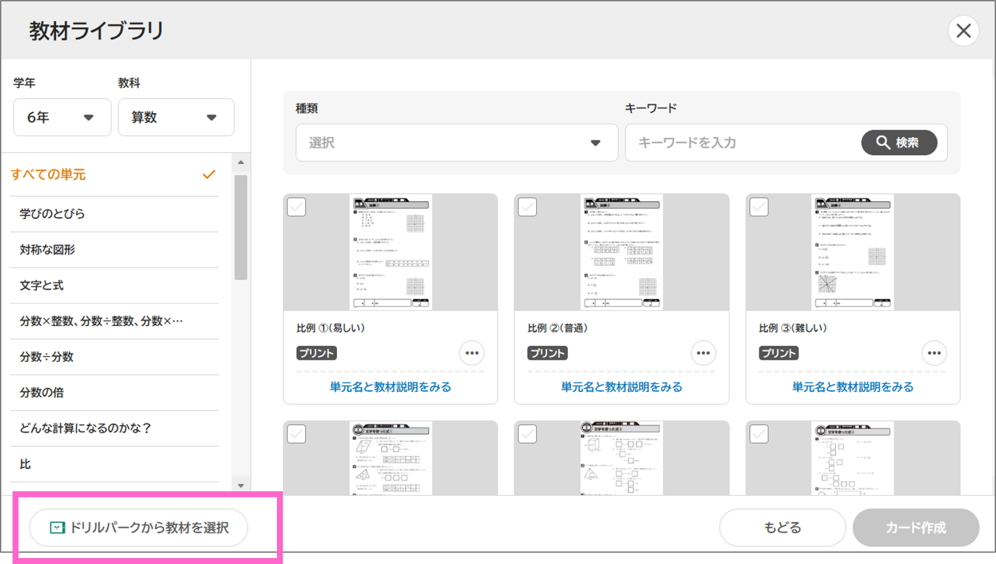Select the 文字と式 unit
This screenshot has height=564, width=996.
[114, 285]
